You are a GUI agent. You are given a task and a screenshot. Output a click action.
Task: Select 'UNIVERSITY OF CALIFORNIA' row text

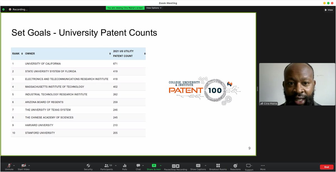click(43, 64)
